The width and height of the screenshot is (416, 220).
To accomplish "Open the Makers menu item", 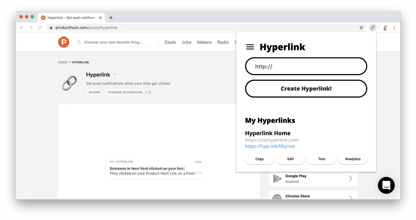I will pos(204,42).
